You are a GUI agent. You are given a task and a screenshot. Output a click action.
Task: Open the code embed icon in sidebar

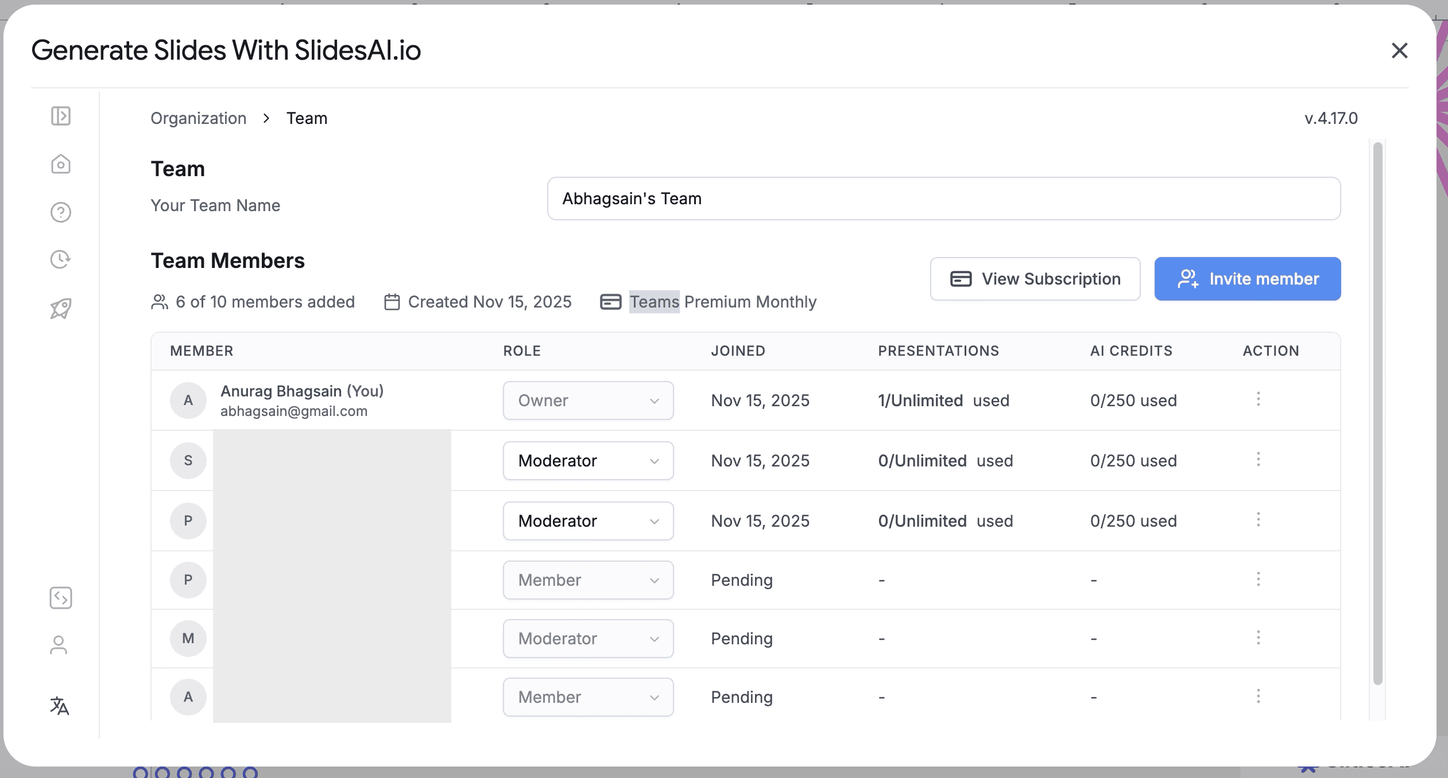coord(60,598)
